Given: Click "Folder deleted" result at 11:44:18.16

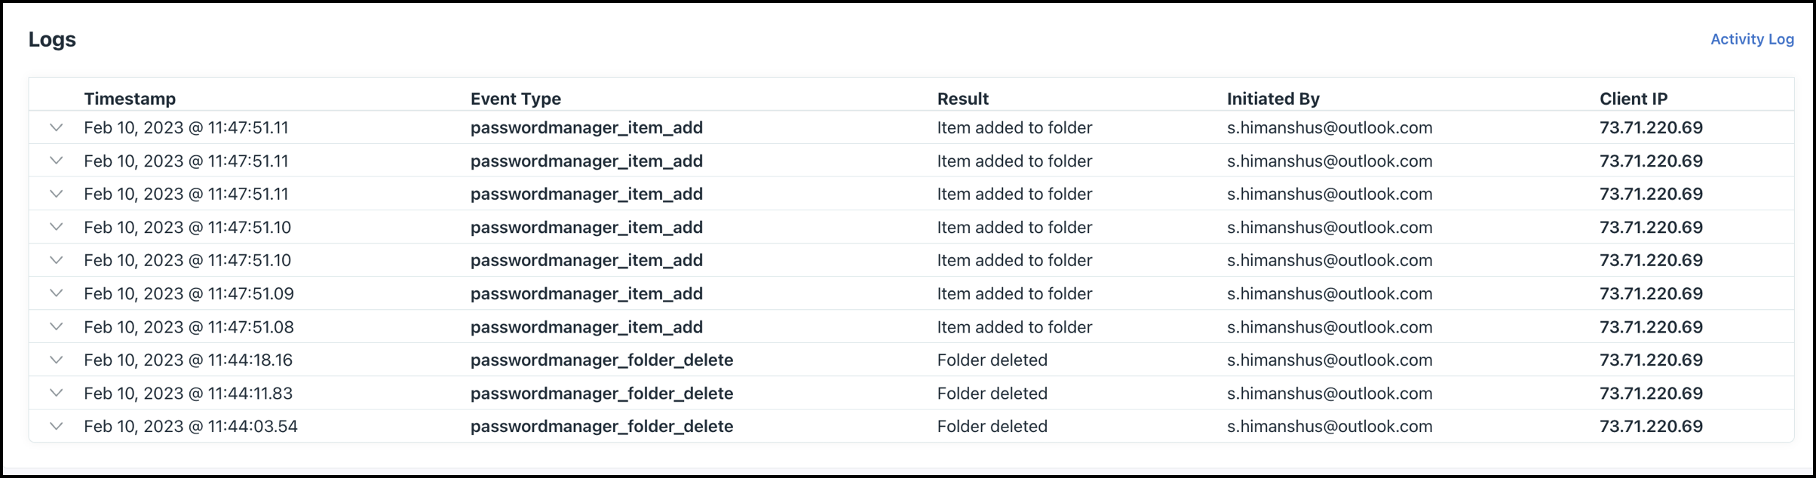Looking at the screenshot, I should [x=992, y=360].
